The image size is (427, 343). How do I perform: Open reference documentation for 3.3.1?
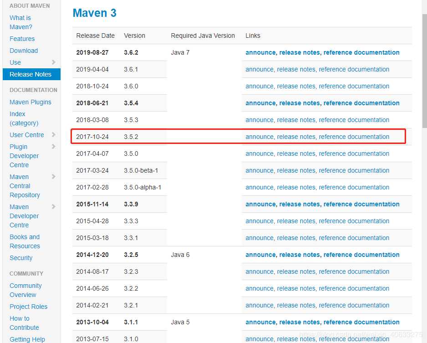(354, 238)
